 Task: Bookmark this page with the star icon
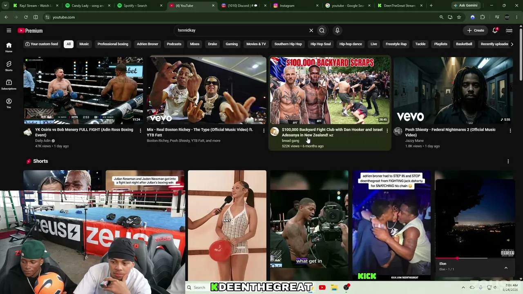[x=459, y=17]
